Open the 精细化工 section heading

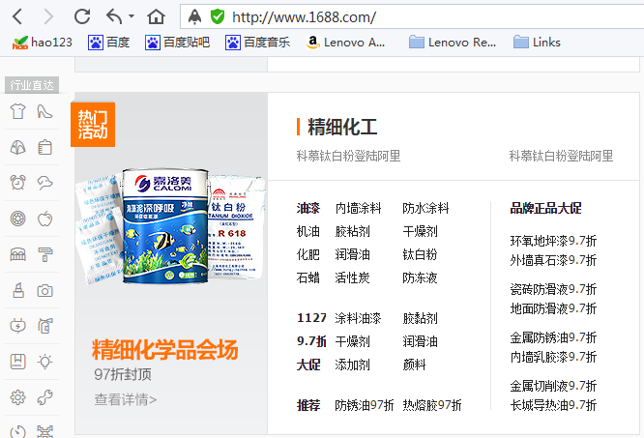pos(342,127)
